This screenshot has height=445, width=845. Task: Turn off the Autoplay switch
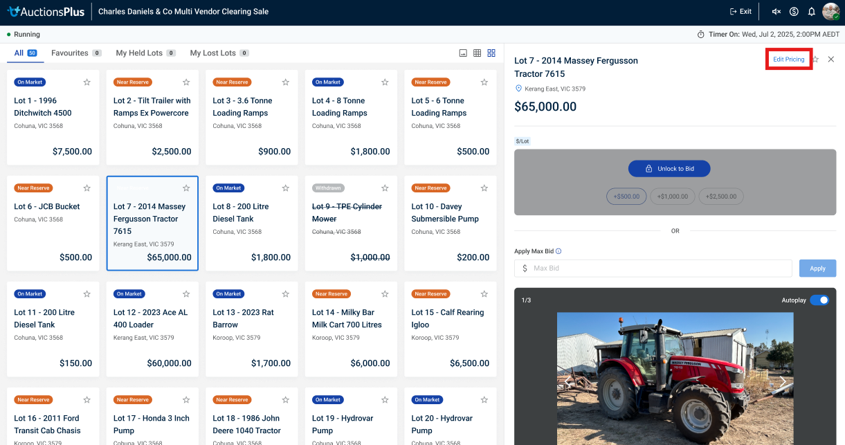coord(819,300)
